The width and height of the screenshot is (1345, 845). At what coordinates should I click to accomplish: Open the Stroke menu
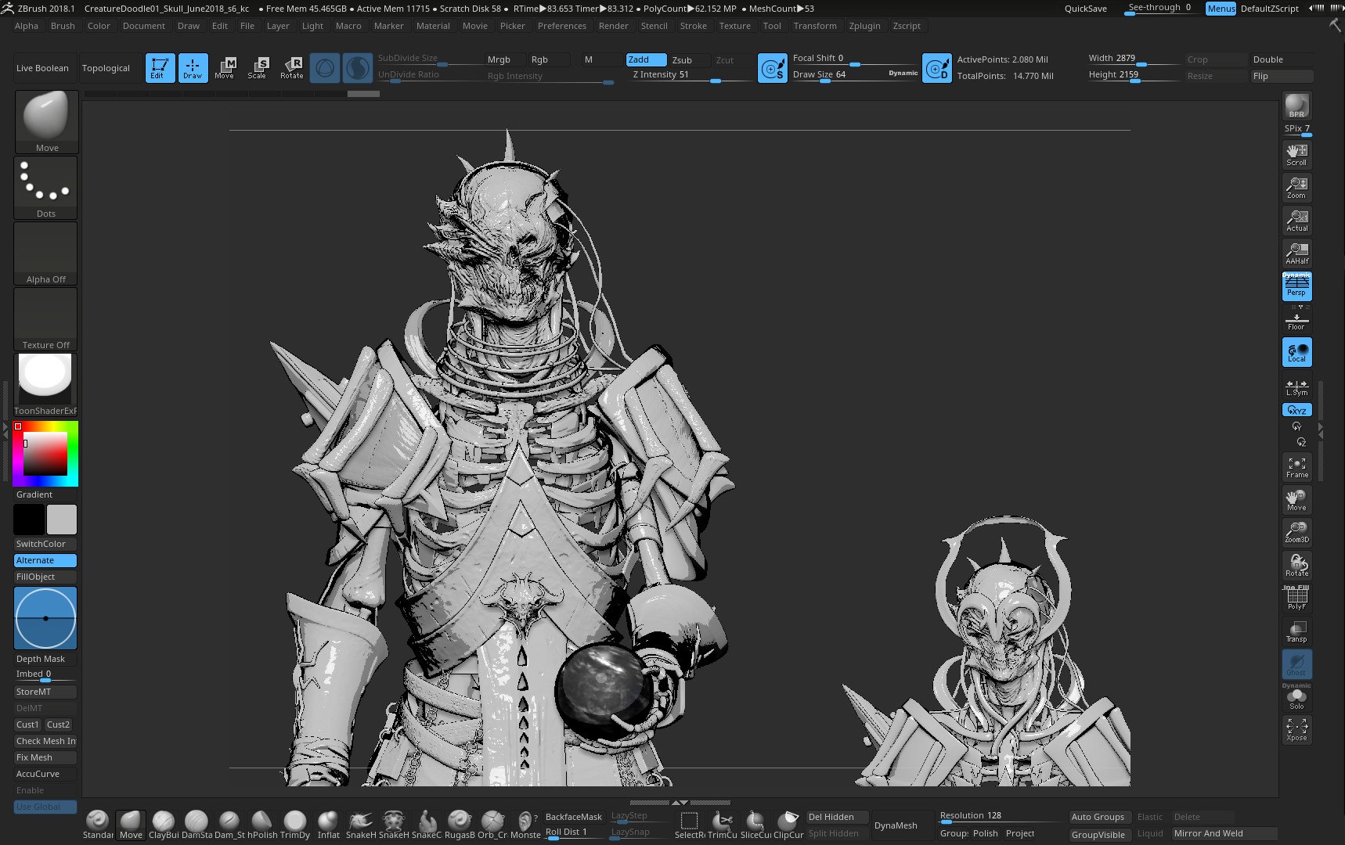point(693,26)
